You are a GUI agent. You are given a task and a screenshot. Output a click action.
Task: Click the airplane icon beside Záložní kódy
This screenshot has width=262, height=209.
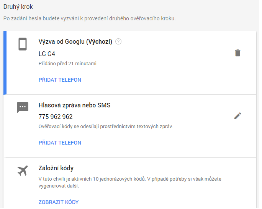tap(23, 171)
